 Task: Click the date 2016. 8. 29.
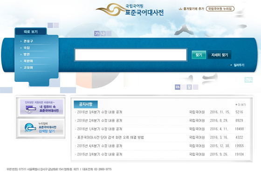click(219, 120)
